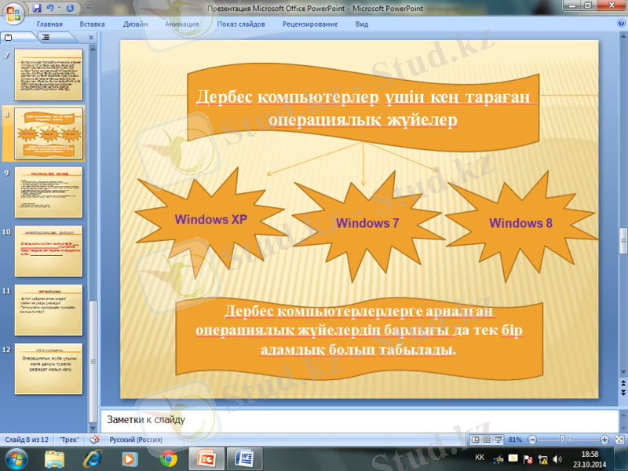The height and width of the screenshot is (471, 628).
Task: Open the Дизайн ribbon tab
Action: pyautogui.click(x=135, y=24)
